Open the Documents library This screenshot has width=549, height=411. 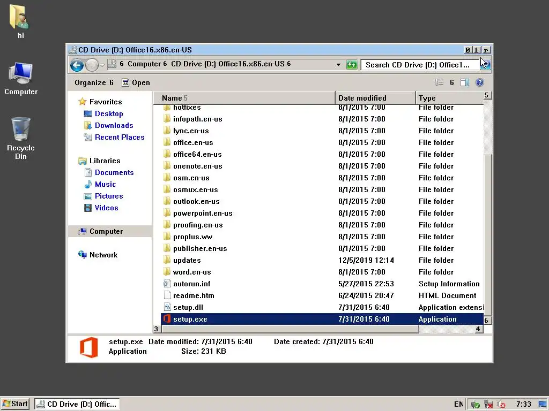coord(109,172)
